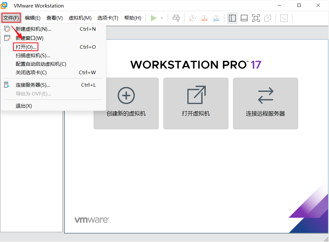The image size is (329, 242).
Task: Click the window resize grip corner
Action: click(x=326, y=239)
